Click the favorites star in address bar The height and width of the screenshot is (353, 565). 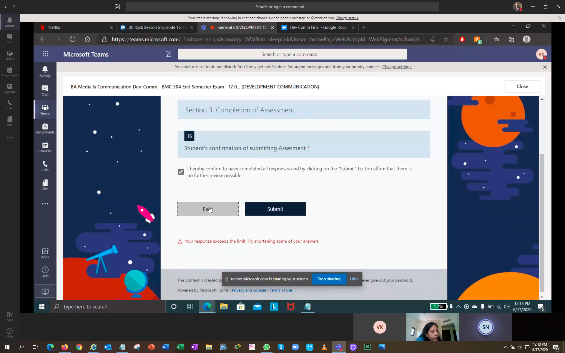point(446,39)
